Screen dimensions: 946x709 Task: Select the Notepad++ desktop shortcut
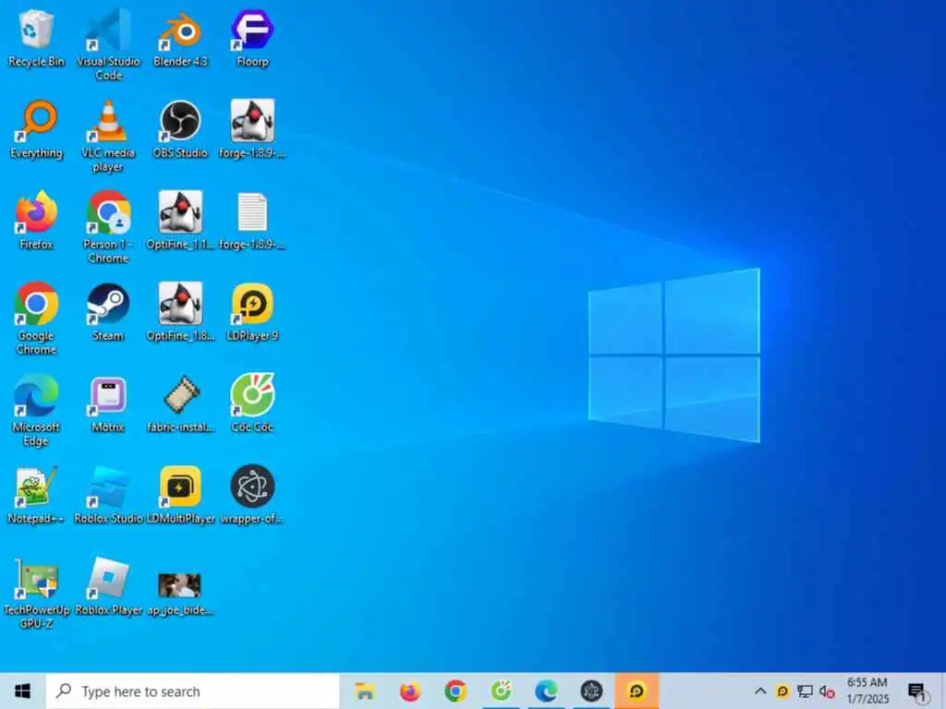[36, 496]
